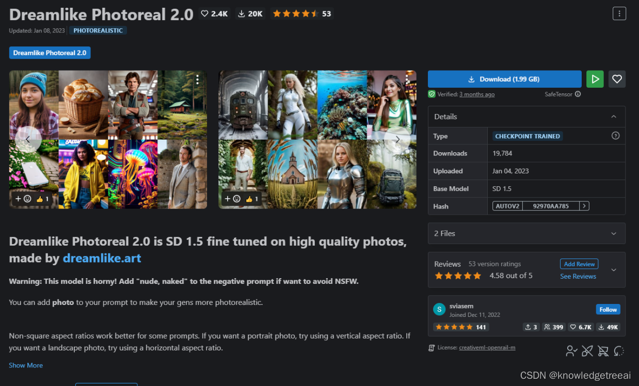Open the image collage with the train
This screenshot has width=639, height=386.
(317, 139)
